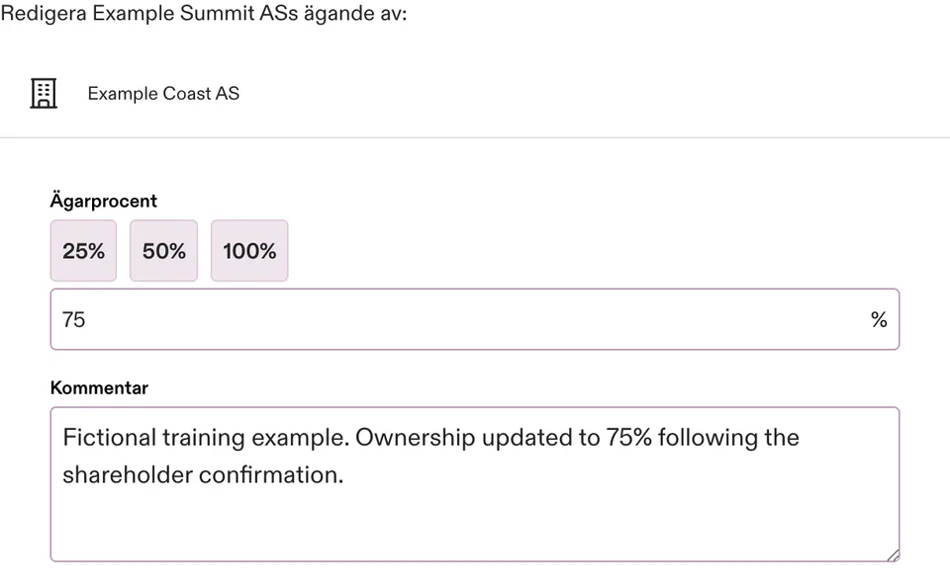This screenshot has width=950, height=587.
Task: Click '75%' inside the comment text
Action: click(629, 438)
